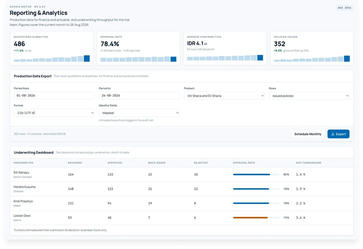Click the Underwriting Dashboard heading

tap(34, 152)
